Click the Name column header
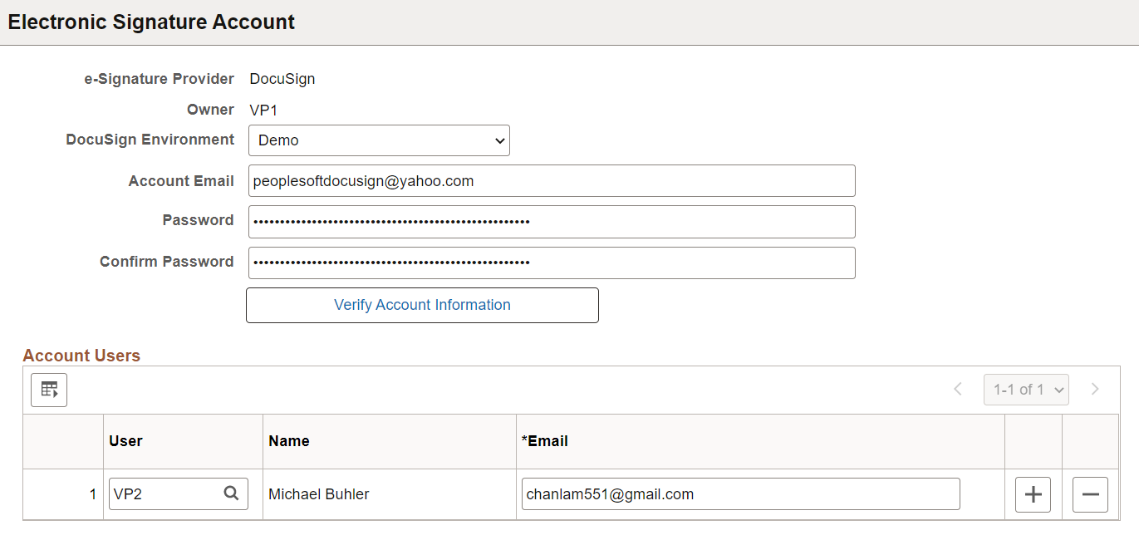1139x540 pixels. tap(288, 440)
